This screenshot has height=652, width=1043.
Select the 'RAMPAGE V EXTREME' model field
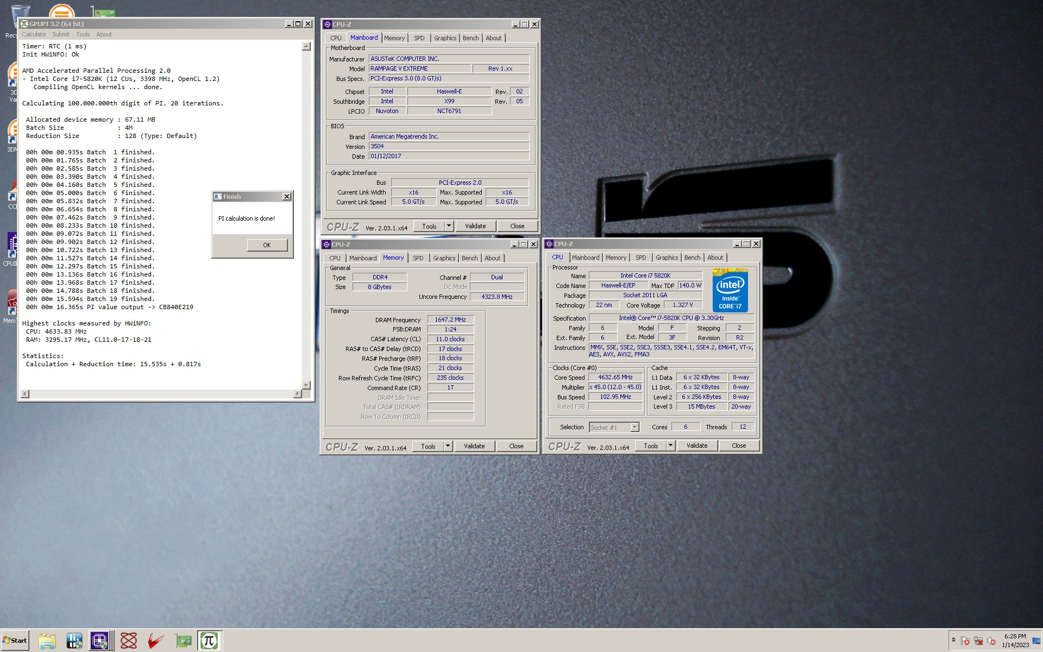(x=420, y=68)
